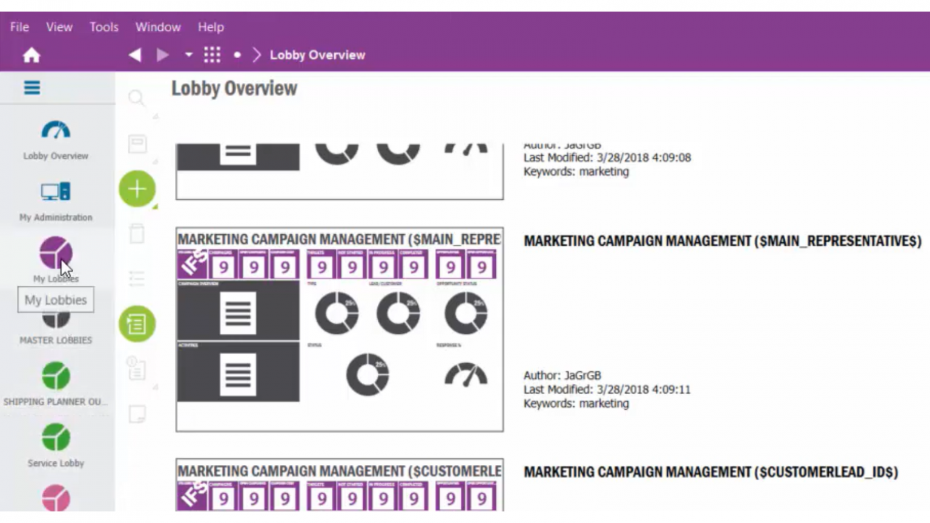930x523 pixels.
Task: Open the MARKETING CAMPAIGN MANAGEMENT lobby thumbnail
Action: pyautogui.click(x=339, y=329)
